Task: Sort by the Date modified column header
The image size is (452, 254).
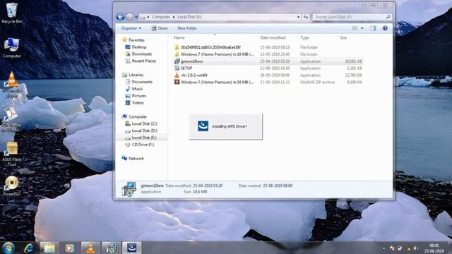Action: (x=273, y=37)
